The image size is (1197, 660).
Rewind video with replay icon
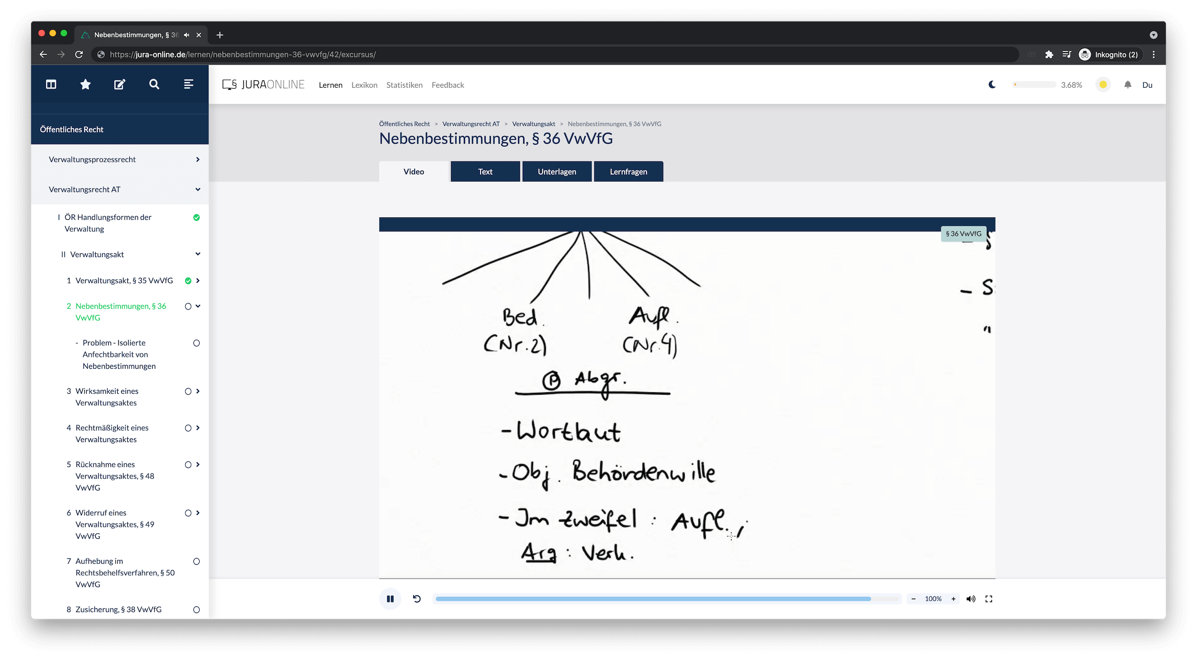[417, 599]
